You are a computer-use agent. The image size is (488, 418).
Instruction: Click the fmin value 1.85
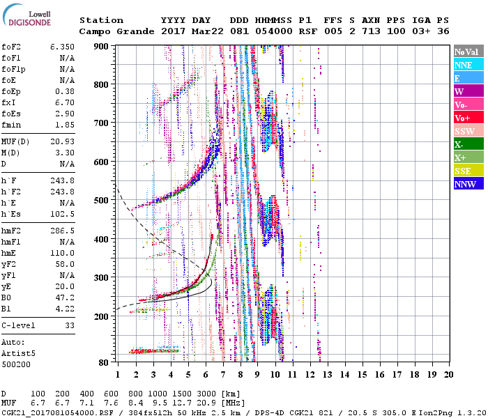pos(65,125)
